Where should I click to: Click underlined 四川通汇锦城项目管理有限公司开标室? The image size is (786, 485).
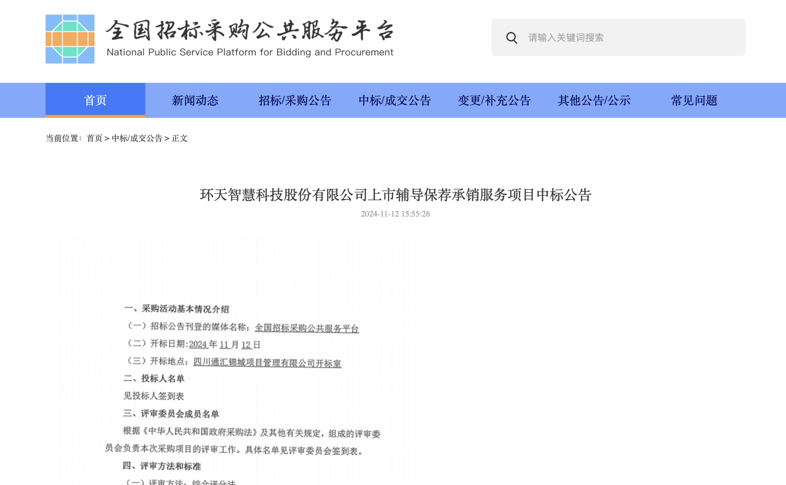pyautogui.click(x=267, y=362)
